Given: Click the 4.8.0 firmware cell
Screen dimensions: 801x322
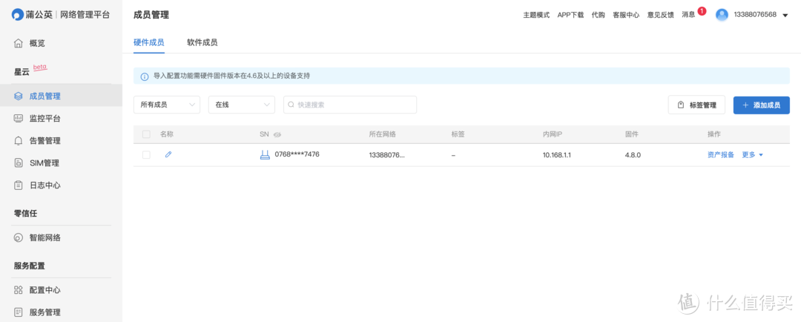Looking at the screenshot, I should pyautogui.click(x=633, y=155).
